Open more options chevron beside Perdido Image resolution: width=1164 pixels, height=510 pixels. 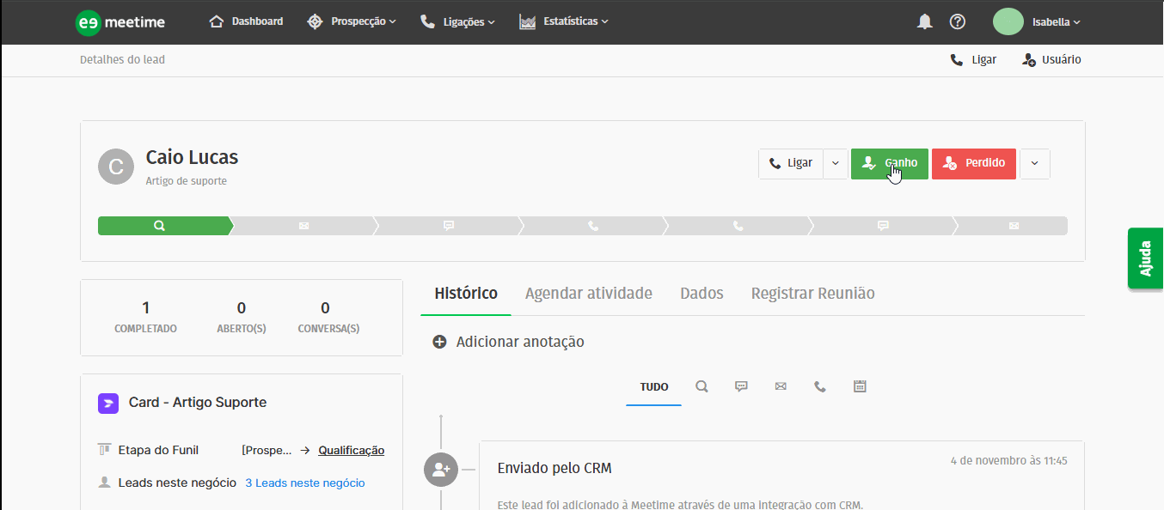pyautogui.click(x=1034, y=163)
